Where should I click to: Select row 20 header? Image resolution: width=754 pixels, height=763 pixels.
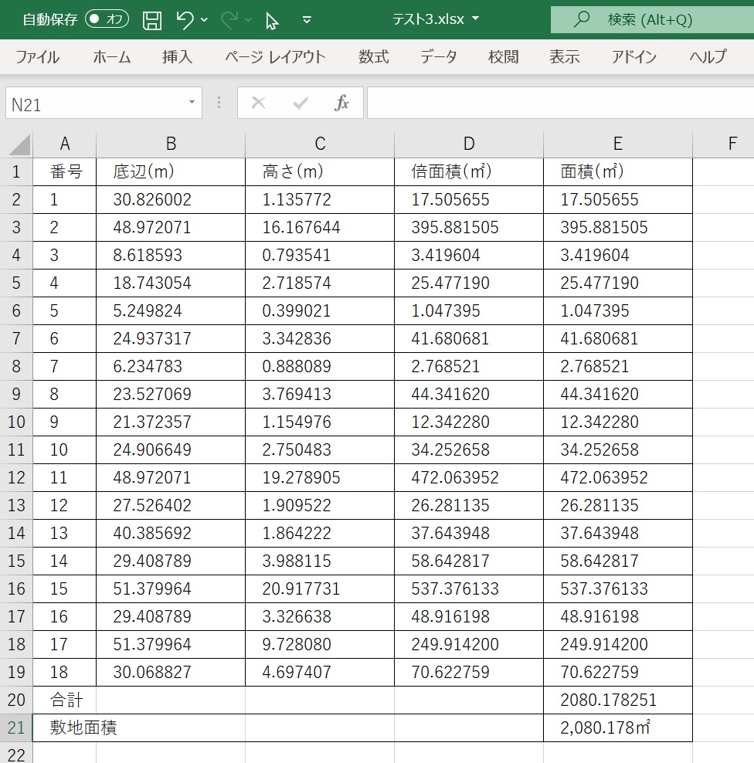[16, 700]
